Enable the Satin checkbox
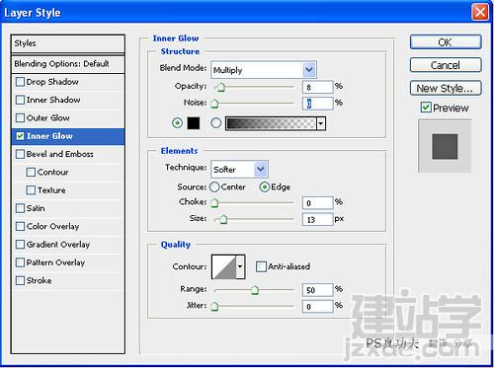The image size is (494, 368). pyautogui.click(x=20, y=208)
